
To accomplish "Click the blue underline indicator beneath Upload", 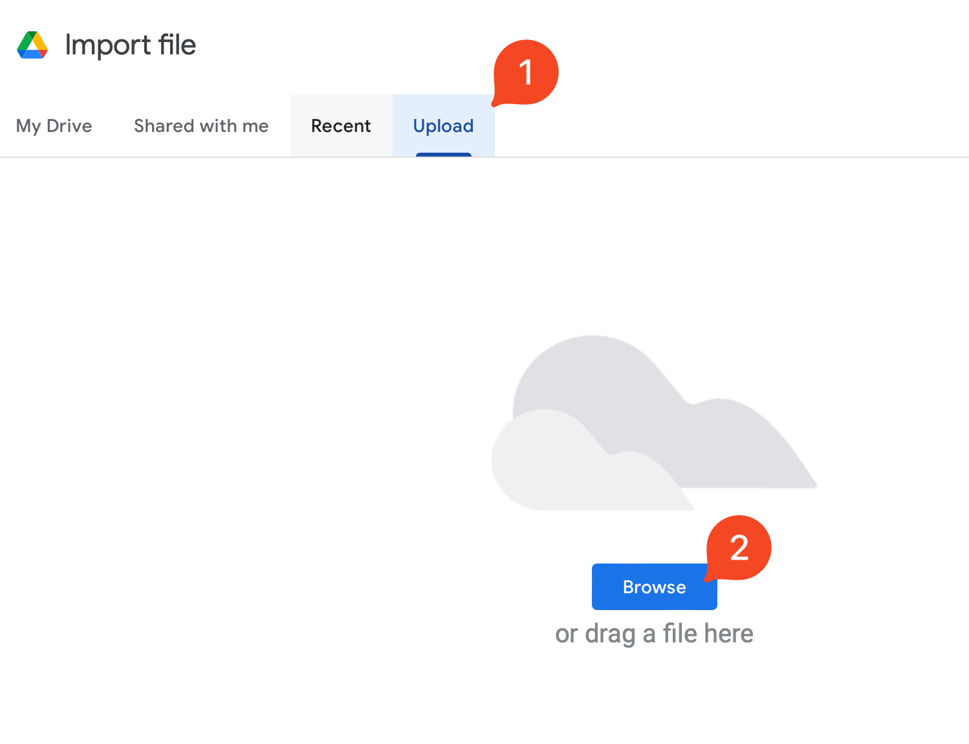I will click(x=444, y=155).
